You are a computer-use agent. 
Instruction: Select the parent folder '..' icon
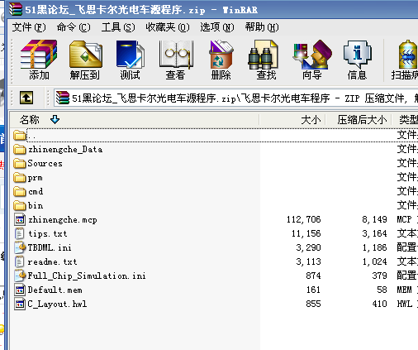click(x=20, y=135)
